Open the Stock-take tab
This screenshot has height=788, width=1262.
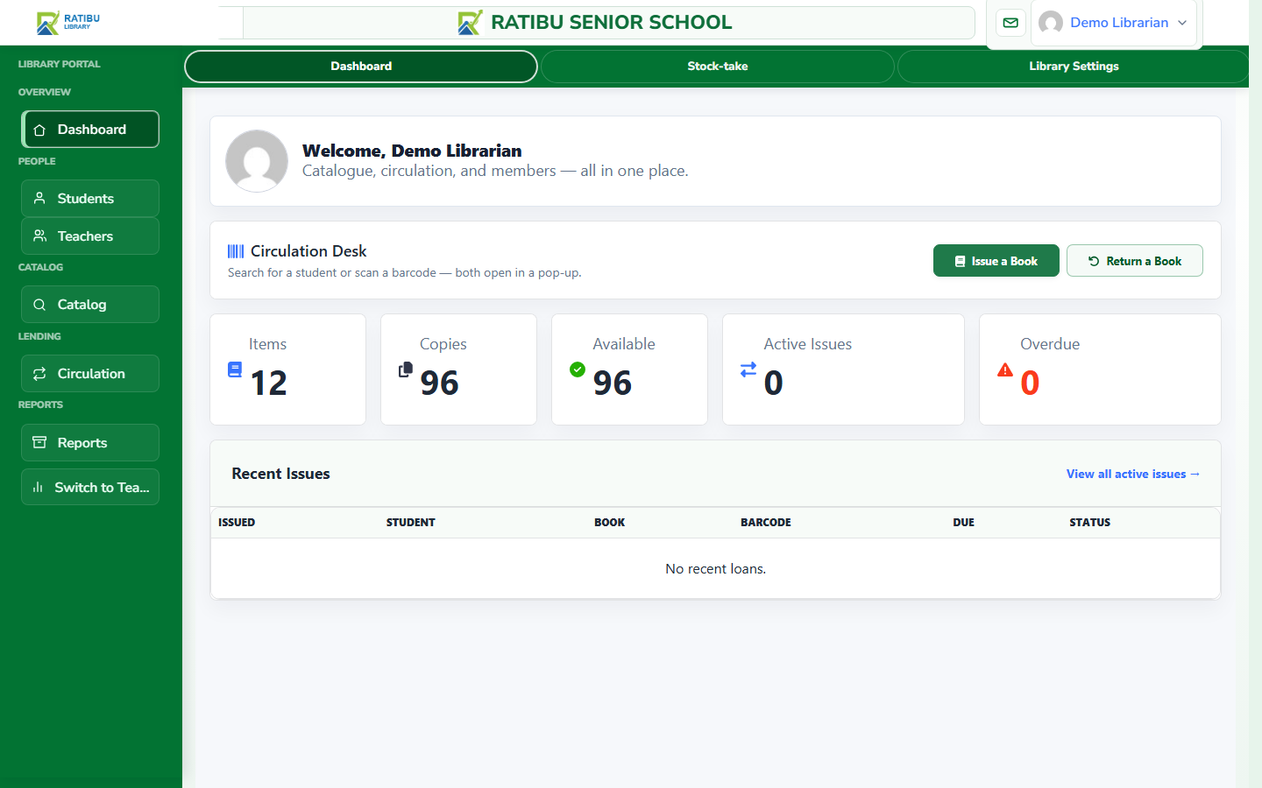coord(718,67)
